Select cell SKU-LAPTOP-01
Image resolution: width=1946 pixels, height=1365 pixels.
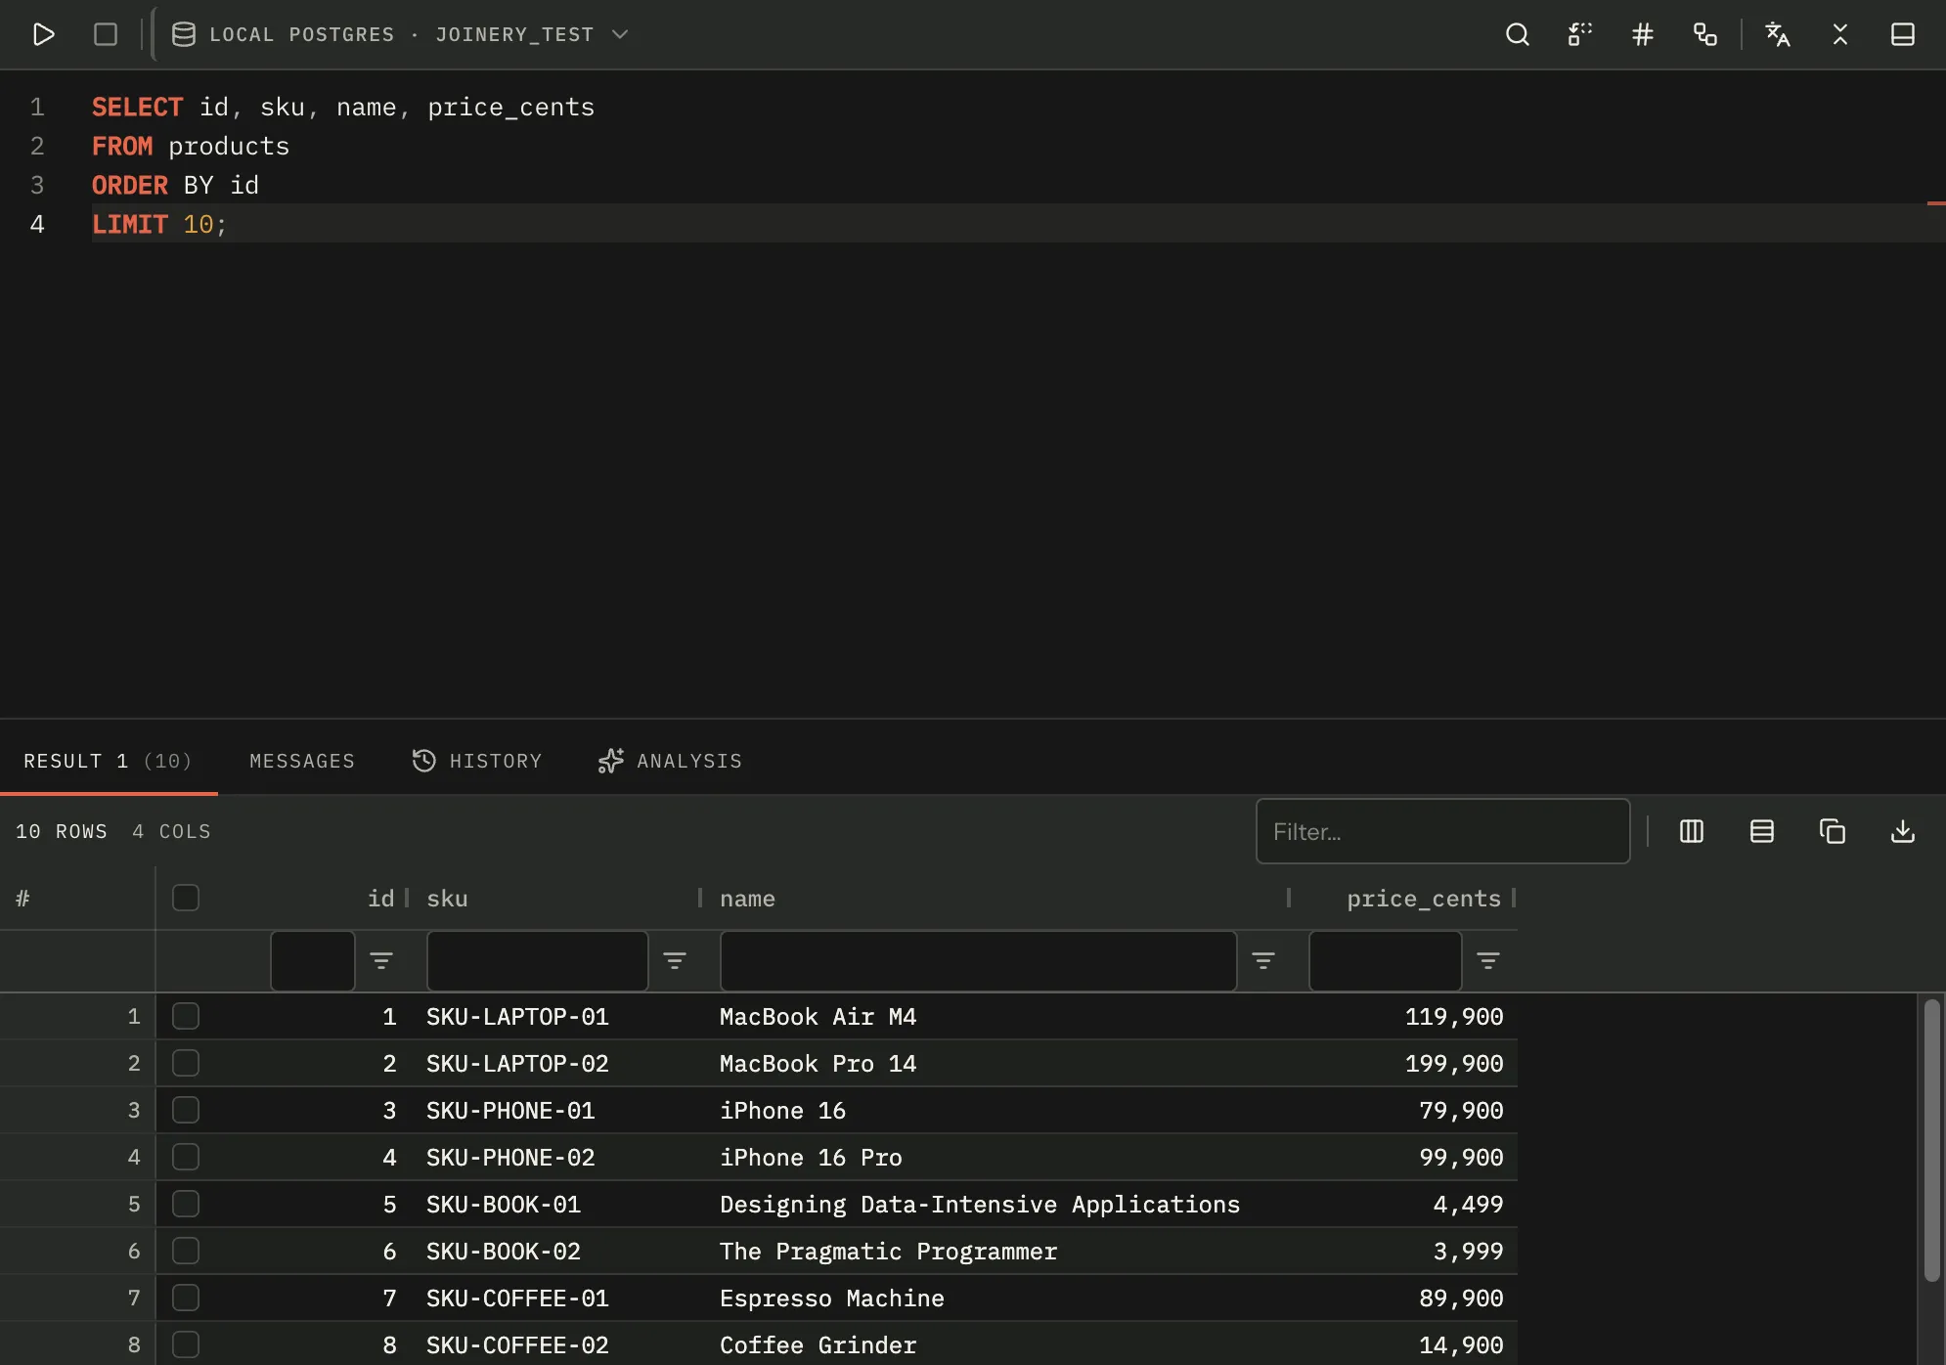[517, 1017]
